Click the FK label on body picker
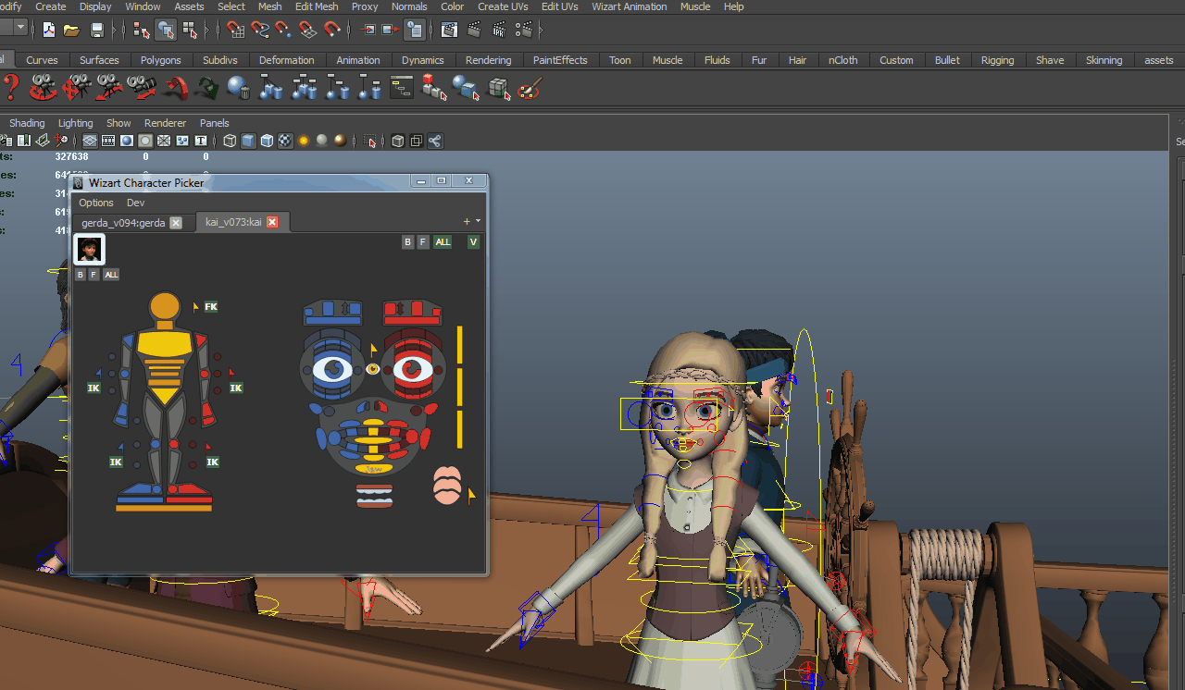 pos(209,306)
